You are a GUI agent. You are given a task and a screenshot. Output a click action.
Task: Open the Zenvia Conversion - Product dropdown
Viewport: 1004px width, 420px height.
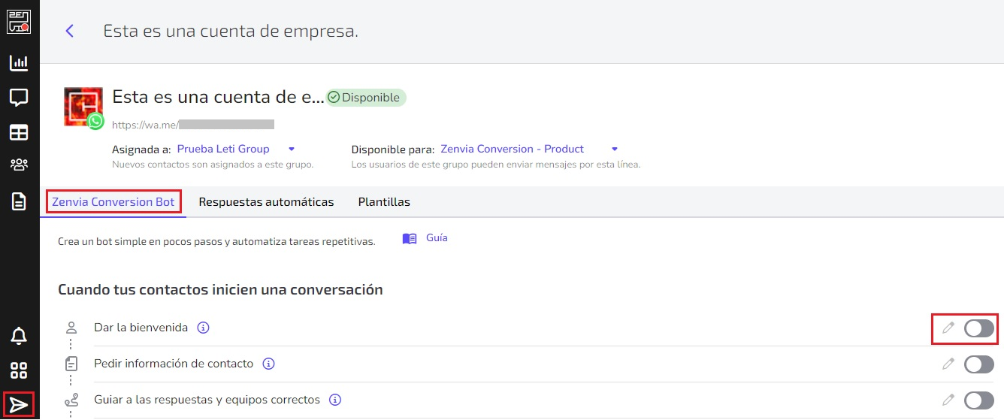[529, 149]
